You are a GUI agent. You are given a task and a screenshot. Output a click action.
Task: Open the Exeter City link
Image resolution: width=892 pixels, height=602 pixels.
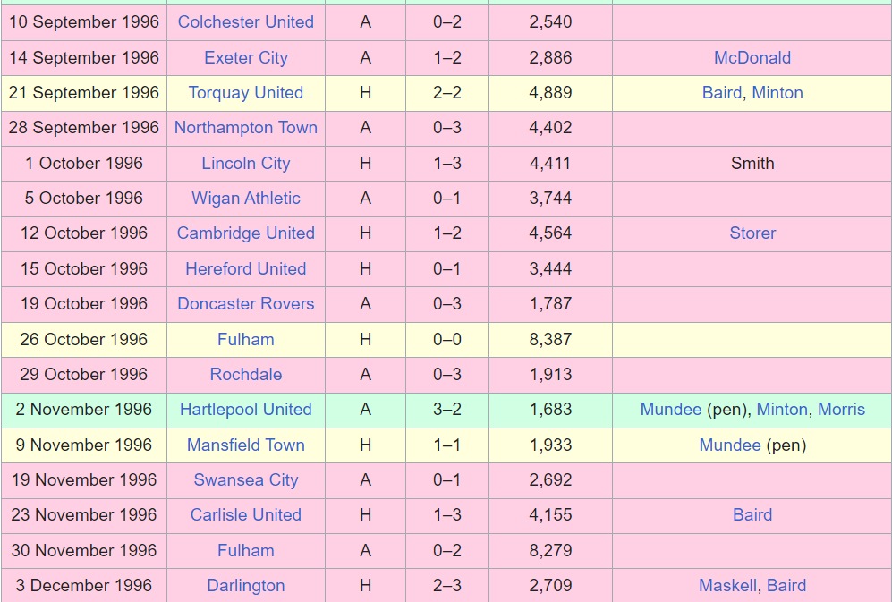pos(246,58)
